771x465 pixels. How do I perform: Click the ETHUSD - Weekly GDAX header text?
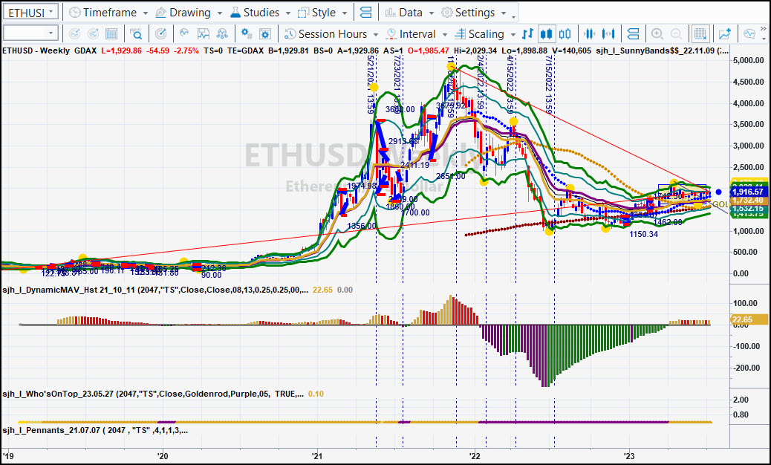coord(49,51)
